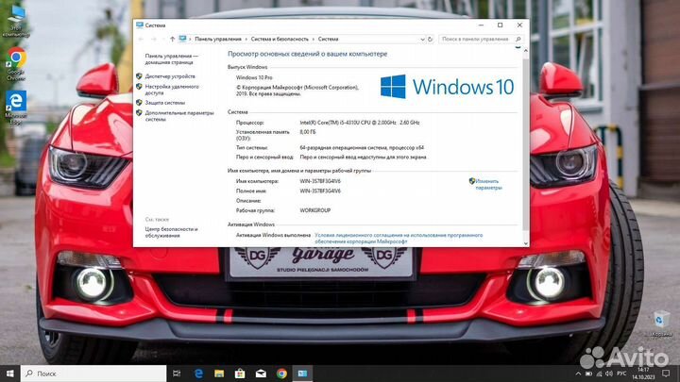Refresh the System page
Screen dimensions: 680x382
(431, 39)
